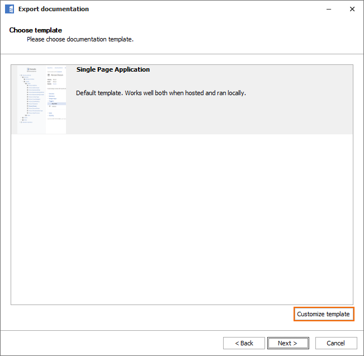Screen dimensions: 364x356
Task: Click the Dataedo app icon in title bar
Action: pos(10,9)
